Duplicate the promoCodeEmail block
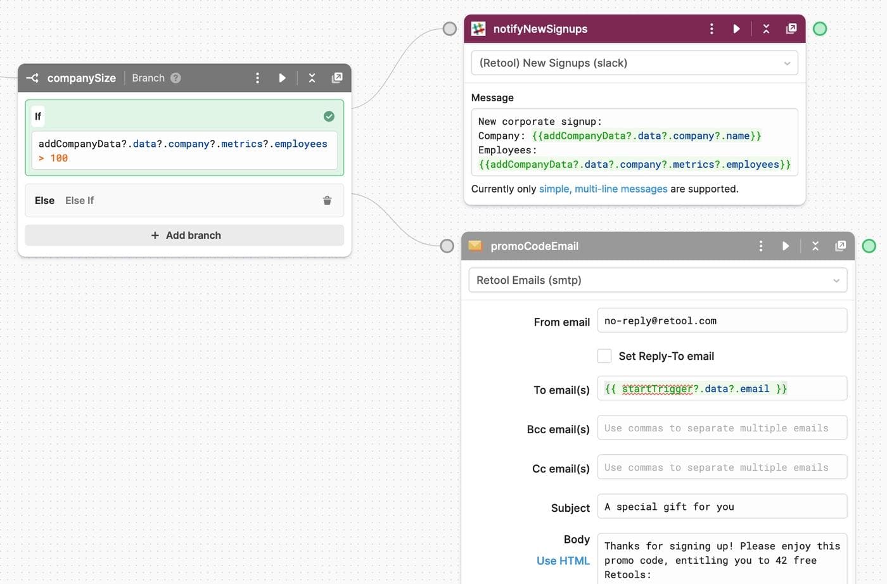This screenshot has height=584, width=887. (x=841, y=246)
